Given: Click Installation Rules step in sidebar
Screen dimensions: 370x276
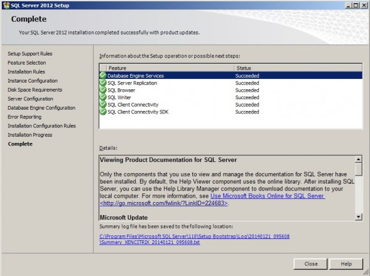Looking at the screenshot, I should [x=26, y=71].
